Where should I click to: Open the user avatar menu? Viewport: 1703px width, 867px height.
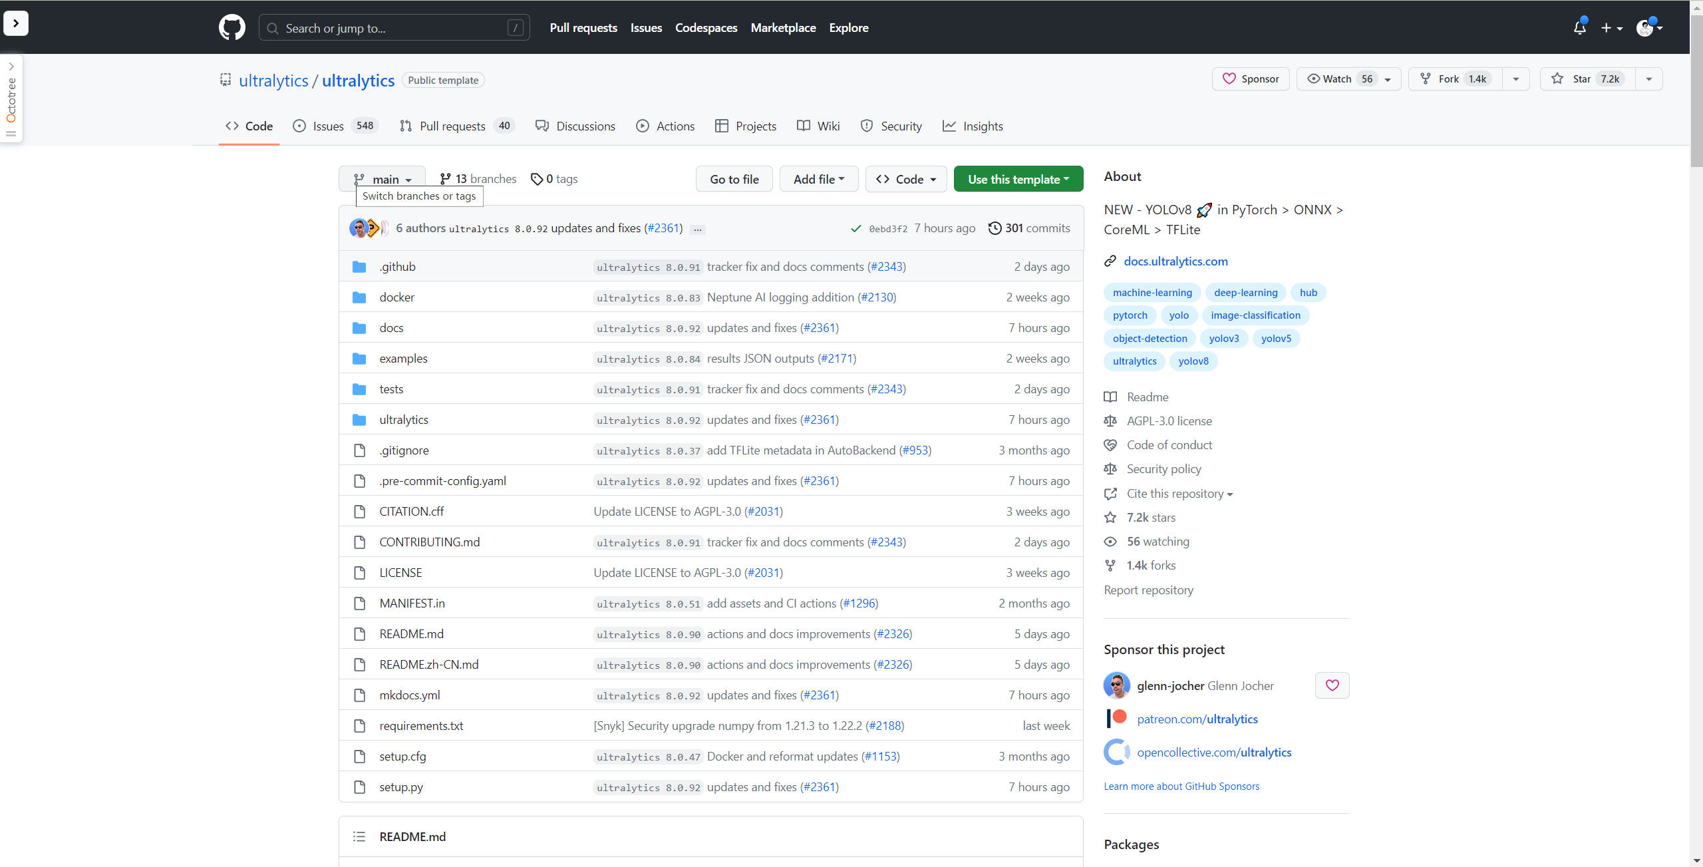(x=1650, y=28)
